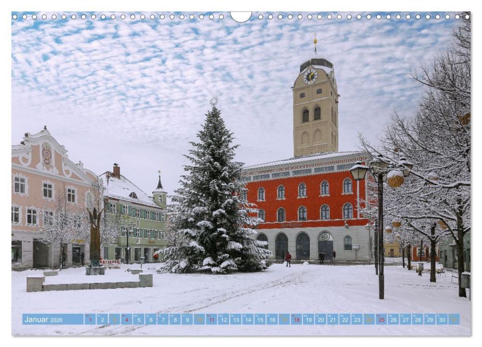
Task: Click day 15 in the calendar strip
Action: click(259, 320)
